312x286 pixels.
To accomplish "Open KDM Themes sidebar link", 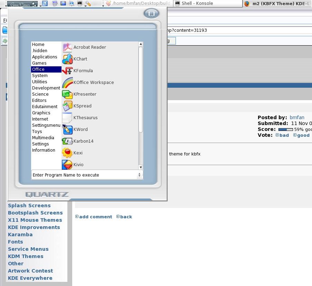I will [x=26, y=256].
